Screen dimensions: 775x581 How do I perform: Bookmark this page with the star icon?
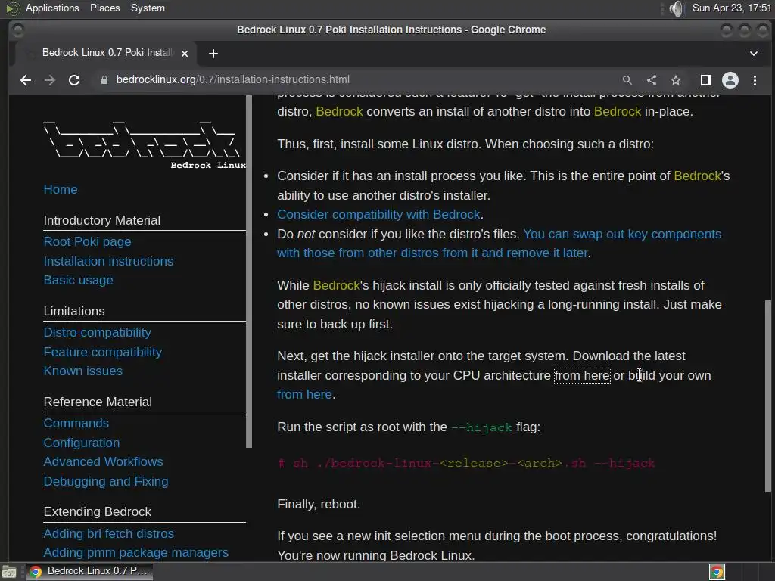coord(676,80)
